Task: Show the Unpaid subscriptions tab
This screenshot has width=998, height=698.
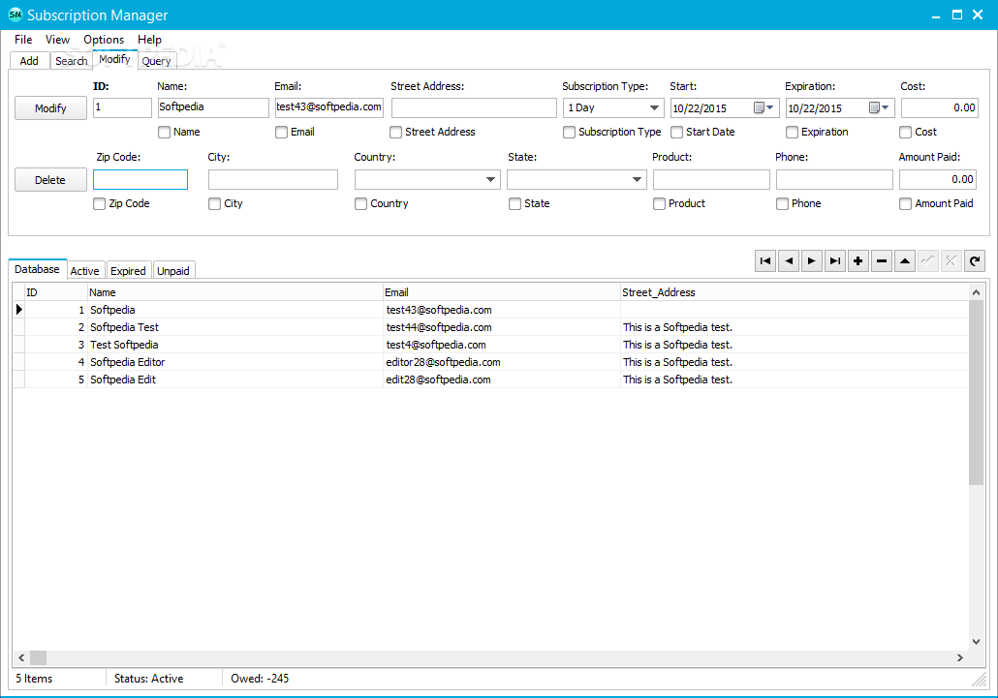Action: (x=173, y=271)
